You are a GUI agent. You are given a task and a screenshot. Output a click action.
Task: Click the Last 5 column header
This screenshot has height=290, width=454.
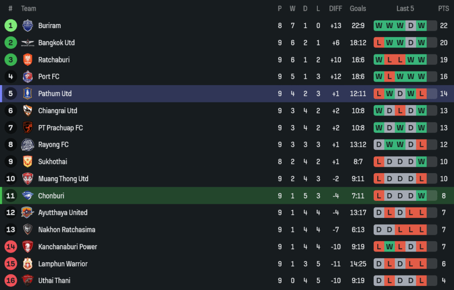pos(405,9)
